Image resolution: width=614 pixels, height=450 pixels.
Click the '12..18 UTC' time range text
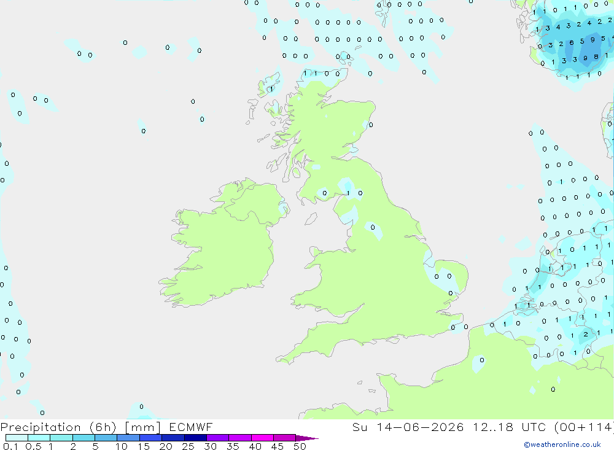pyautogui.click(x=509, y=427)
